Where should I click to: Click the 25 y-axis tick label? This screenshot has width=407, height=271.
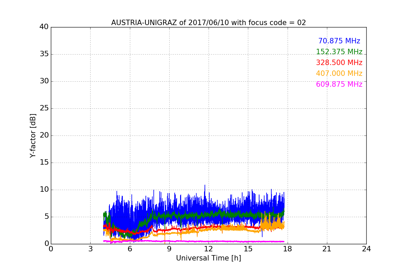pyautogui.click(x=44, y=108)
